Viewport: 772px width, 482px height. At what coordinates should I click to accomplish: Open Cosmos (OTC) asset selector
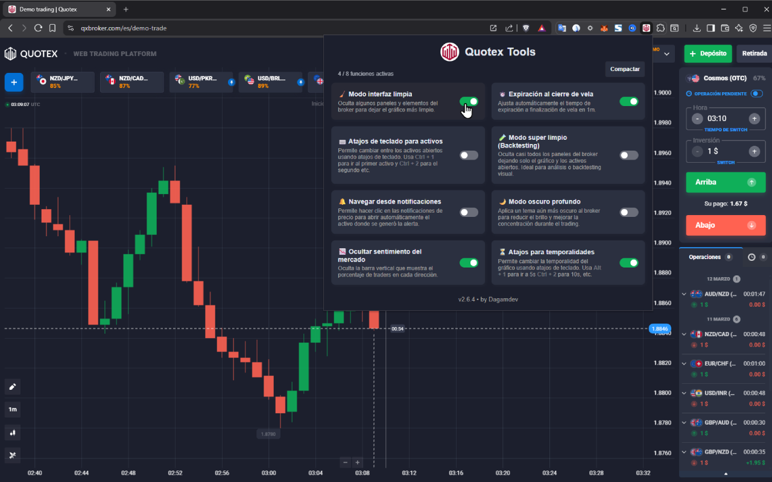pos(725,78)
